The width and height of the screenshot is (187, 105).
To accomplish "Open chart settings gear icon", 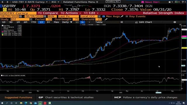I will pos(175,22).
